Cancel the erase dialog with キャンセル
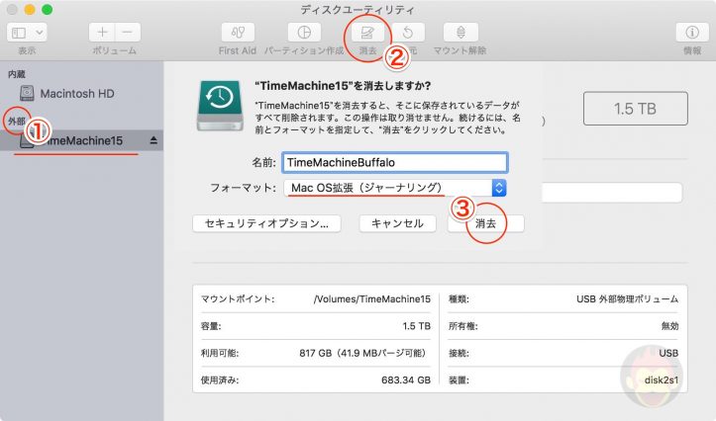 pyautogui.click(x=397, y=223)
